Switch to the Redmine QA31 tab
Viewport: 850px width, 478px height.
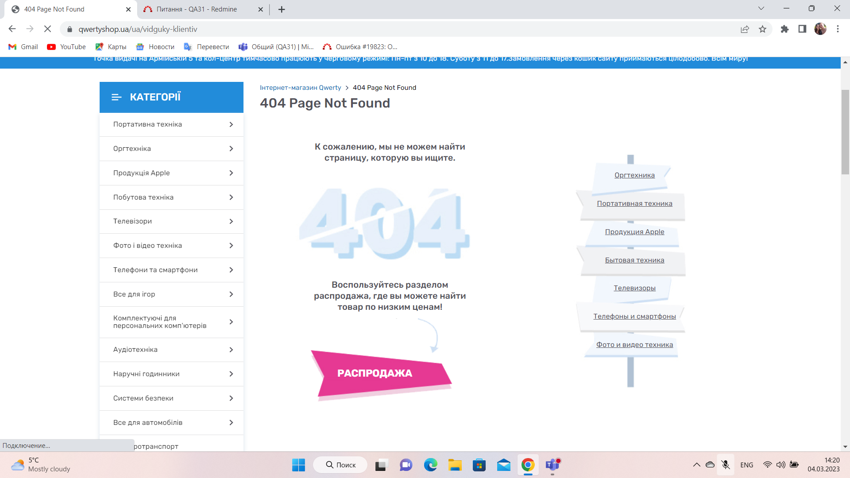point(197,9)
